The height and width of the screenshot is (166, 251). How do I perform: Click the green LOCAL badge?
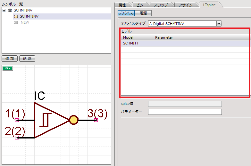pos(8,68)
